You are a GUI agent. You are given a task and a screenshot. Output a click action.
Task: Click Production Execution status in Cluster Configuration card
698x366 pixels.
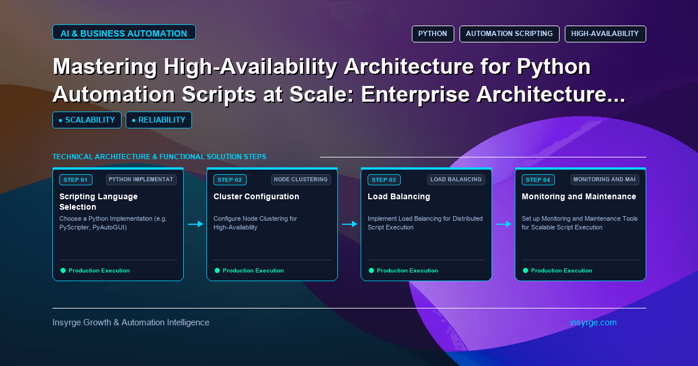(249, 271)
